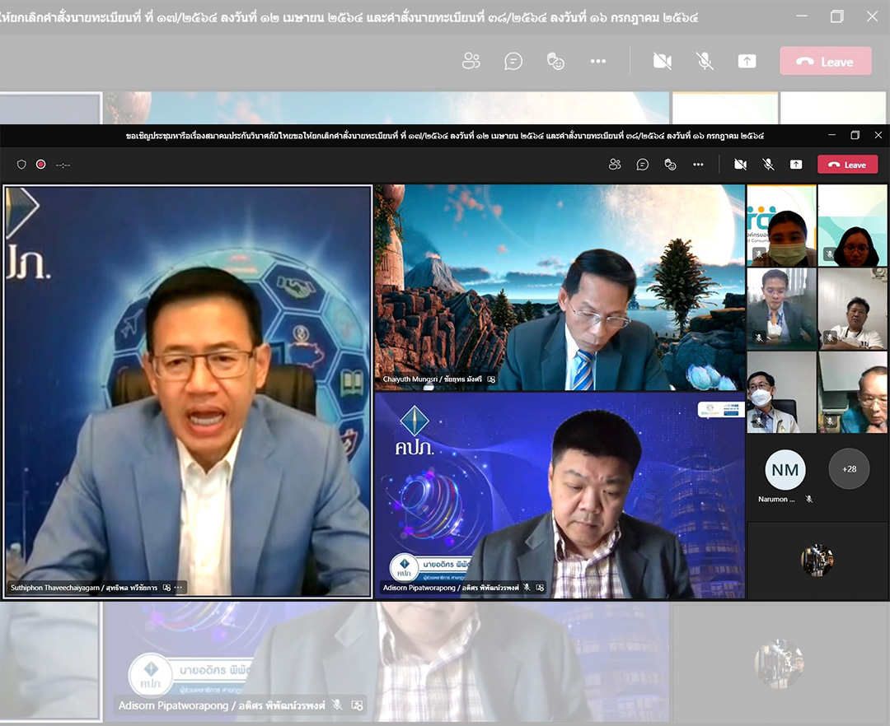Unmute the microphone in the dark inner toolbar
The height and width of the screenshot is (726, 890).
(768, 165)
